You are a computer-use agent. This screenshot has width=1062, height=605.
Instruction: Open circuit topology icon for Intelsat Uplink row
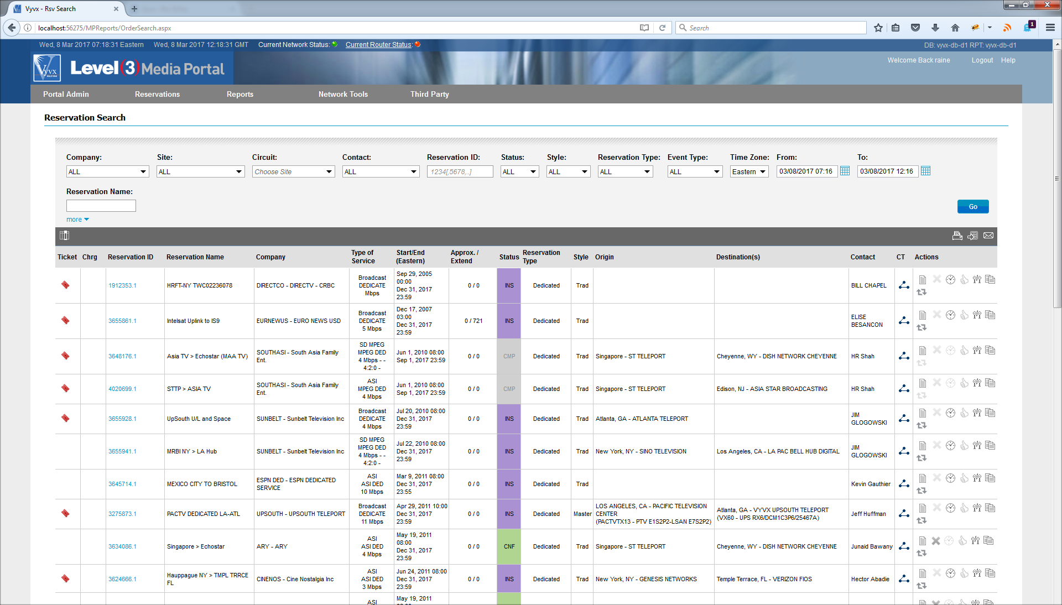pyautogui.click(x=904, y=321)
